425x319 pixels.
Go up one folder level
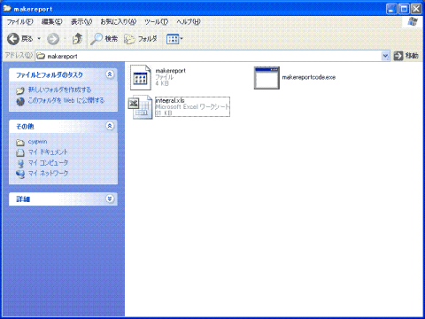(x=77, y=39)
